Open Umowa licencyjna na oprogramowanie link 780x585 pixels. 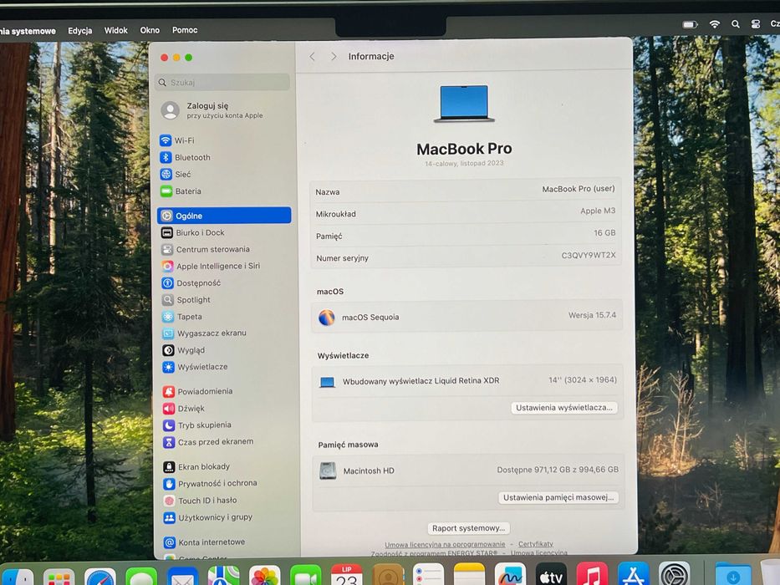click(445, 544)
